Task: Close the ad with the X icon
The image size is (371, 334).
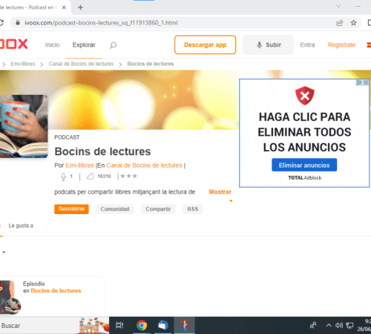Action: point(366,82)
